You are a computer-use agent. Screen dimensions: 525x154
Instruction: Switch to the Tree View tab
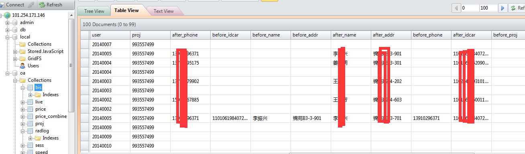pos(94,11)
